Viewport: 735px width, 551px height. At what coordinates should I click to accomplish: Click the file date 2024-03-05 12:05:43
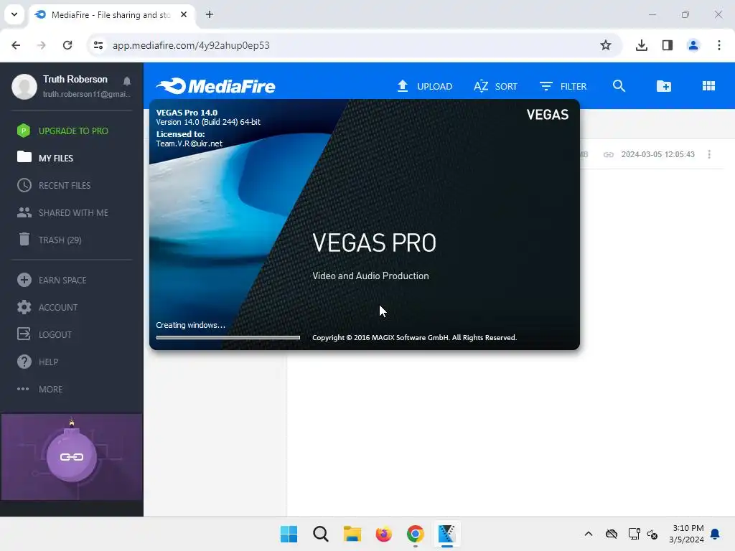point(657,154)
